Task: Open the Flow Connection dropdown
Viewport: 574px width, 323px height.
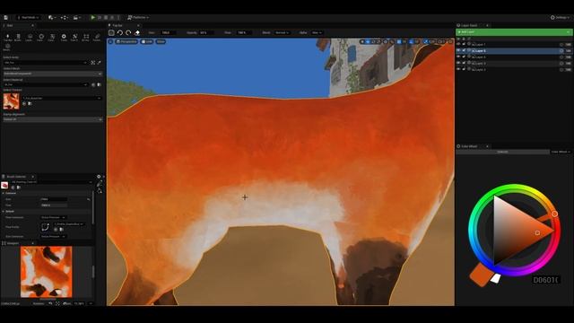Action: [53, 217]
